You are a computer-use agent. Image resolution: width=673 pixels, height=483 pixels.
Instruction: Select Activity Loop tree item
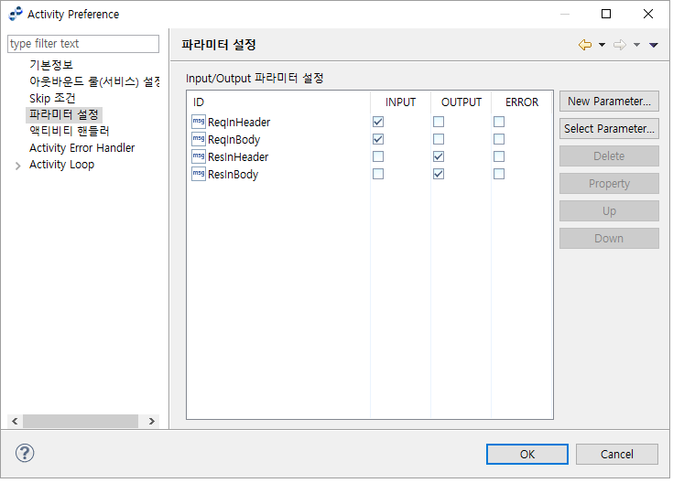(62, 165)
